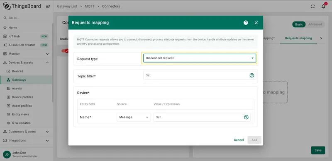The height and width of the screenshot is (161, 332).
Task: Open Asset profiles page
Action: click(x=26, y=106)
